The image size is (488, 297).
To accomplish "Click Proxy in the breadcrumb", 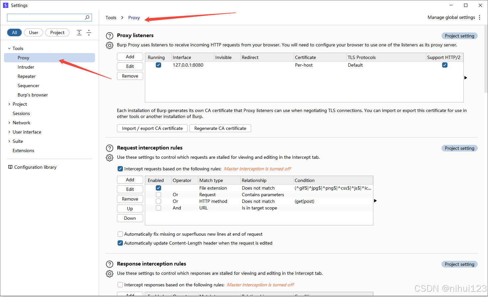I will click(134, 18).
